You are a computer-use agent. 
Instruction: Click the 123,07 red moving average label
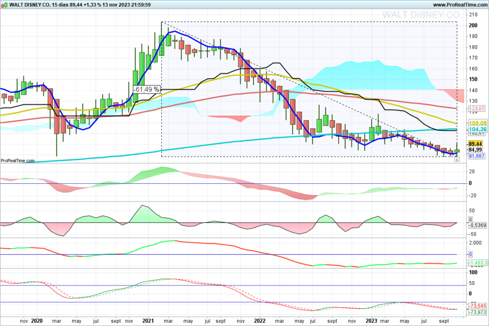click(x=477, y=108)
